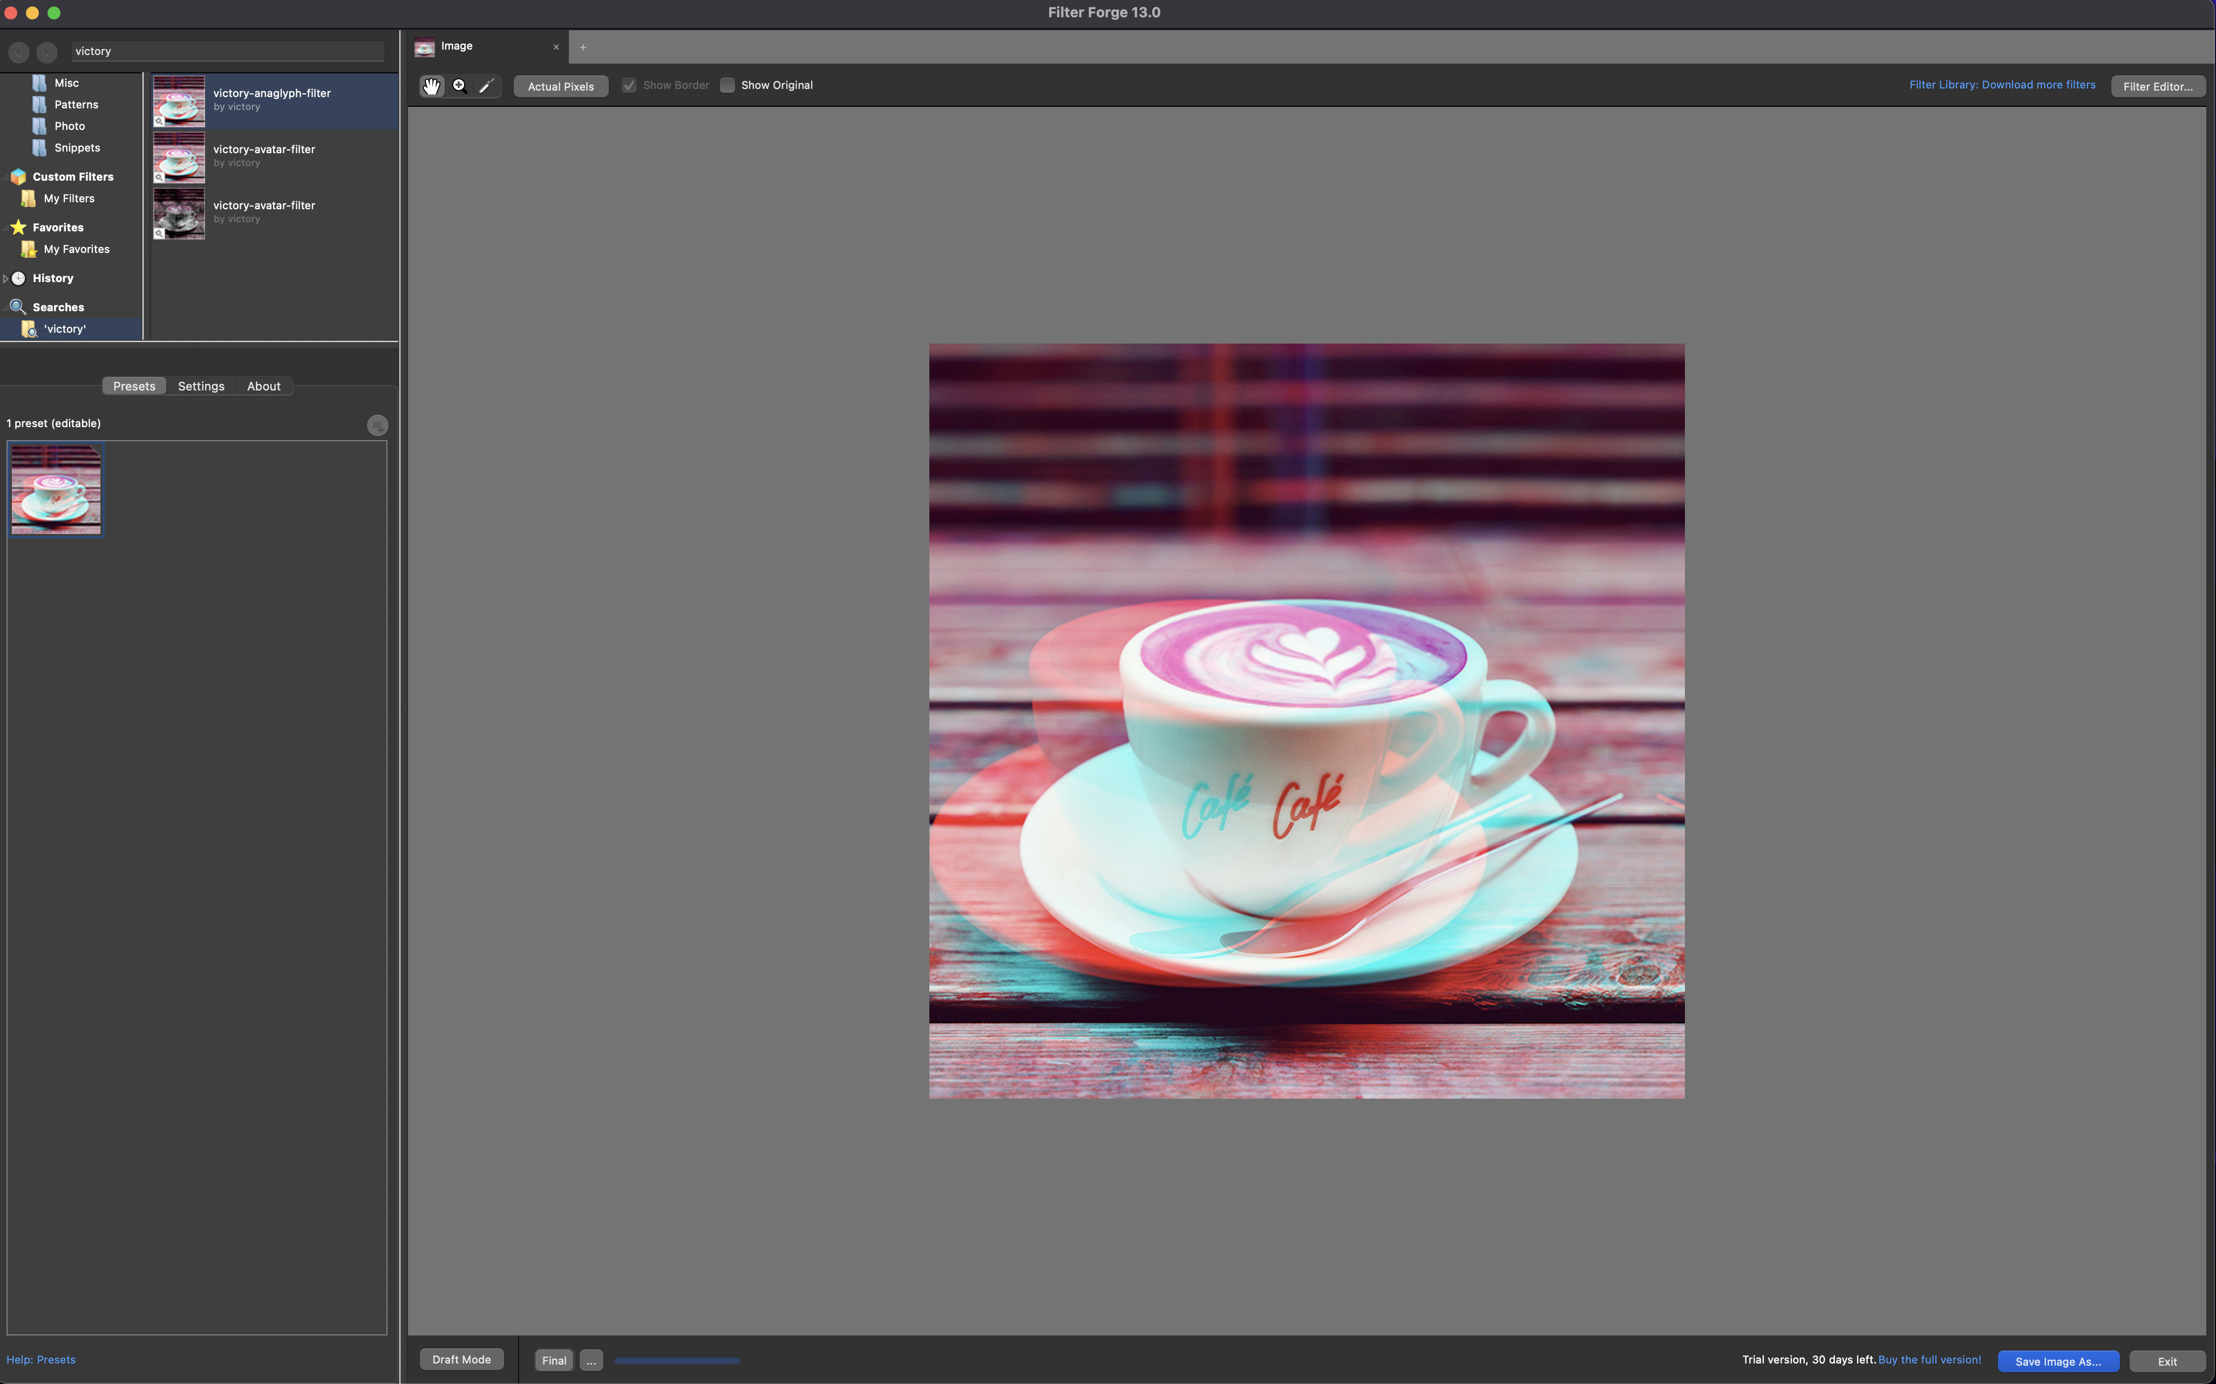Click the Exit button
Screen dimensions: 2216x1384
pyautogui.click(x=2166, y=1361)
